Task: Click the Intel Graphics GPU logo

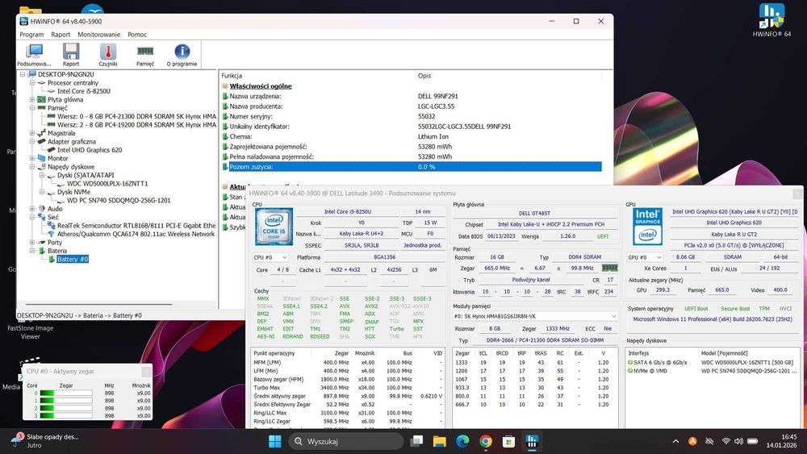Action: coord(647,227)
